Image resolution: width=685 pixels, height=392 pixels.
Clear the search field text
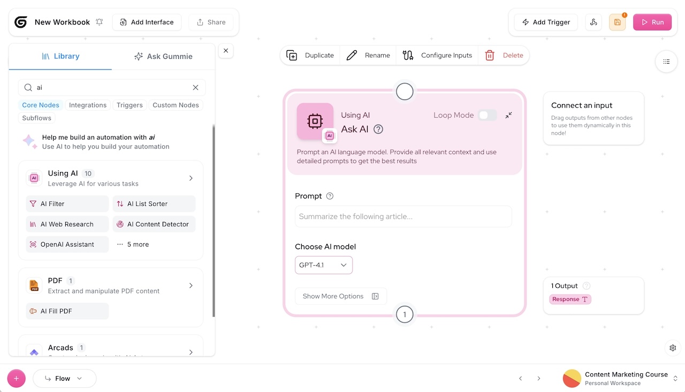tap(195, 88)
